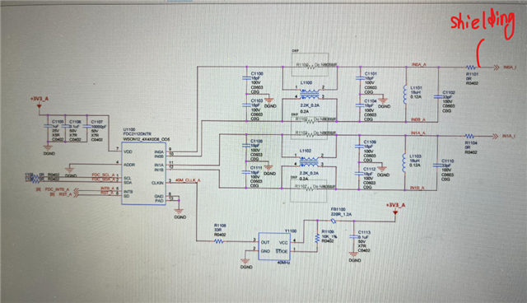The height and width of the screenshot is (303, 527).
Task: Click the VDD pin label on U1100
Action: (x=128, y=151)
